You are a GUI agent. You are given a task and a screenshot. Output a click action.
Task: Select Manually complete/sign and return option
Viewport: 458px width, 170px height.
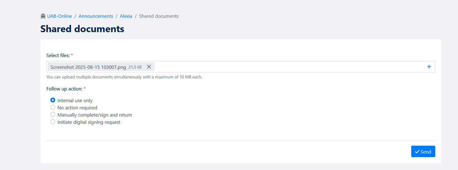pos(53,115)
